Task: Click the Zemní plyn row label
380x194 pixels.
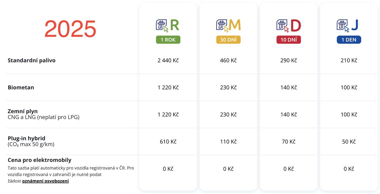Action: point(22,111)
